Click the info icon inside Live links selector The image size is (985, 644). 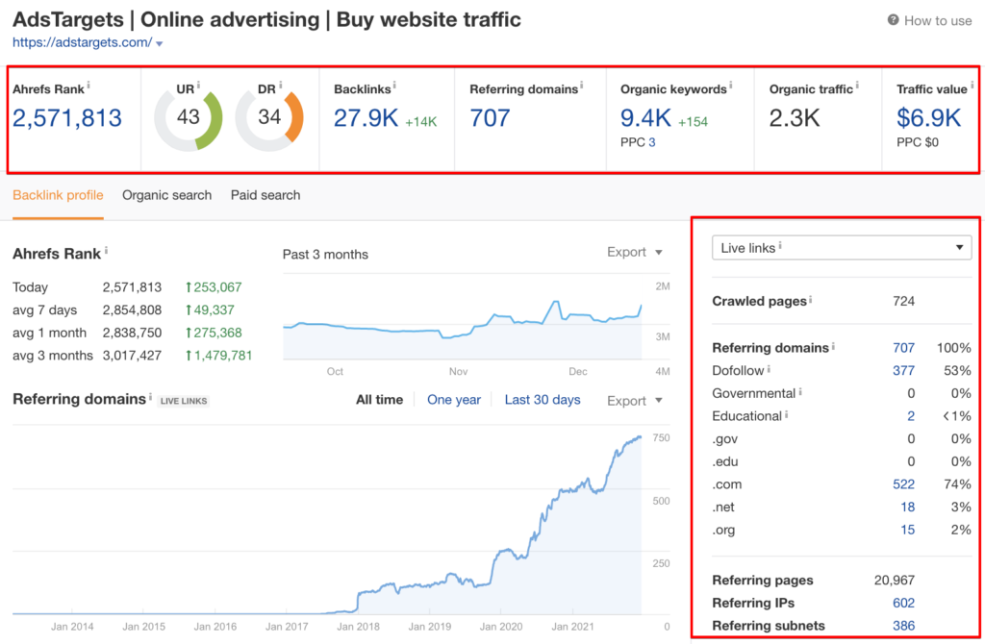[x=780, y=245]
